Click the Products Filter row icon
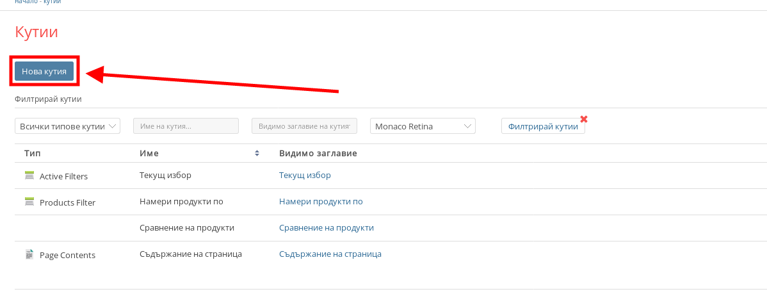 (x=29, y=202)
